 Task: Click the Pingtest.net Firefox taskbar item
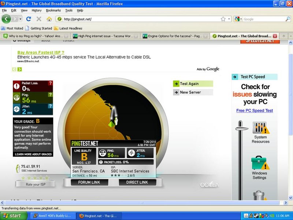coord(99,216)
